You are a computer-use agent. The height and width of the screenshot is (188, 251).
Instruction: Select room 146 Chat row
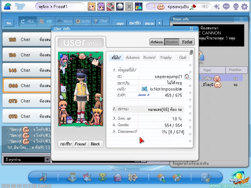click(27, 70)
